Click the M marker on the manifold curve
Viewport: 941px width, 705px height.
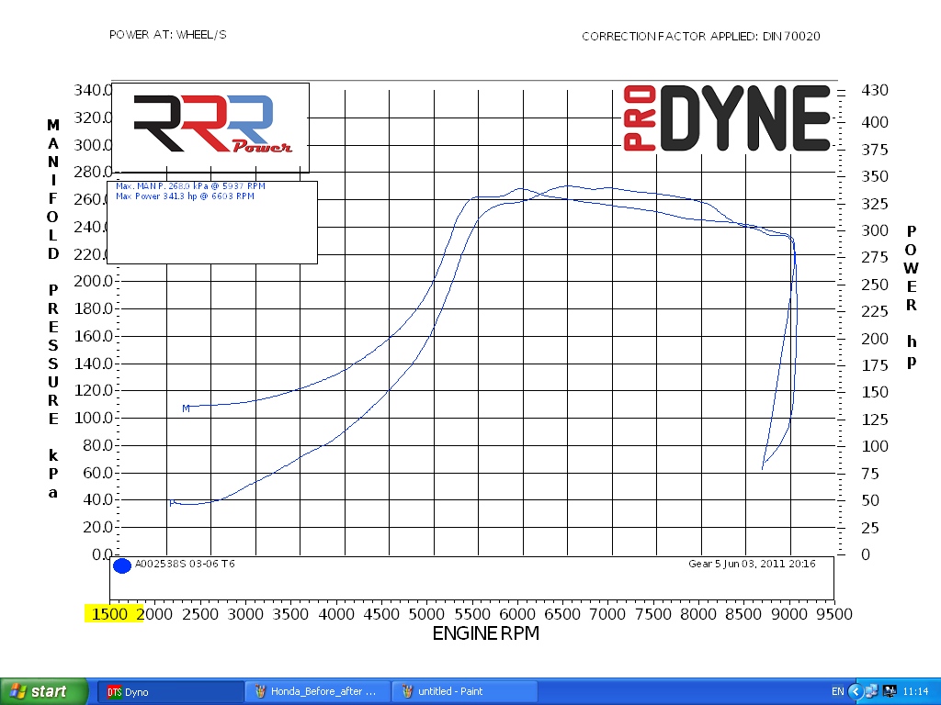[x=186, y=408]
